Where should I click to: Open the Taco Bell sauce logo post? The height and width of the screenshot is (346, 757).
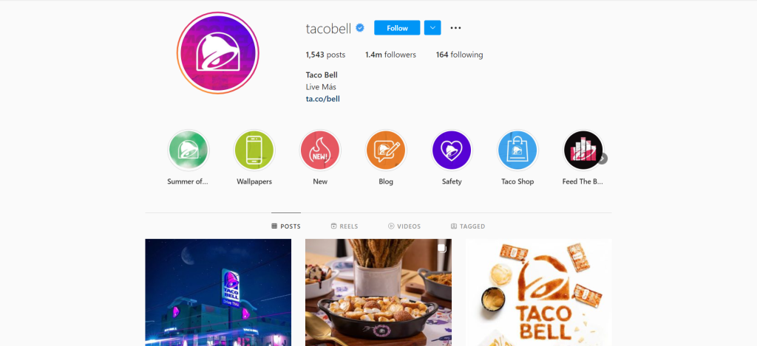(x=538, y=292)
